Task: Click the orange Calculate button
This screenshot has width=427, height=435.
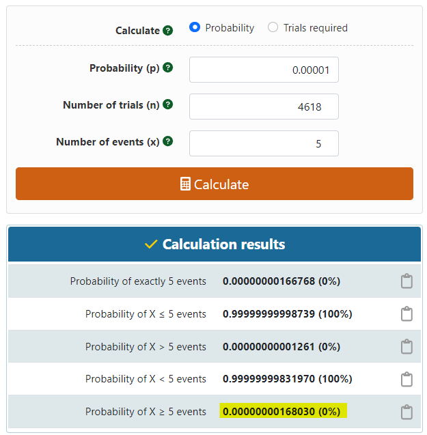Action: [x=215, y=184]
